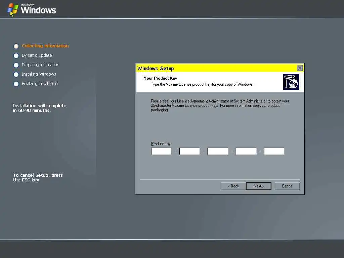This screenshot has width=344, height=258.
Task: Click 'Type the Volume License product key' text
Action: (202, 84)
